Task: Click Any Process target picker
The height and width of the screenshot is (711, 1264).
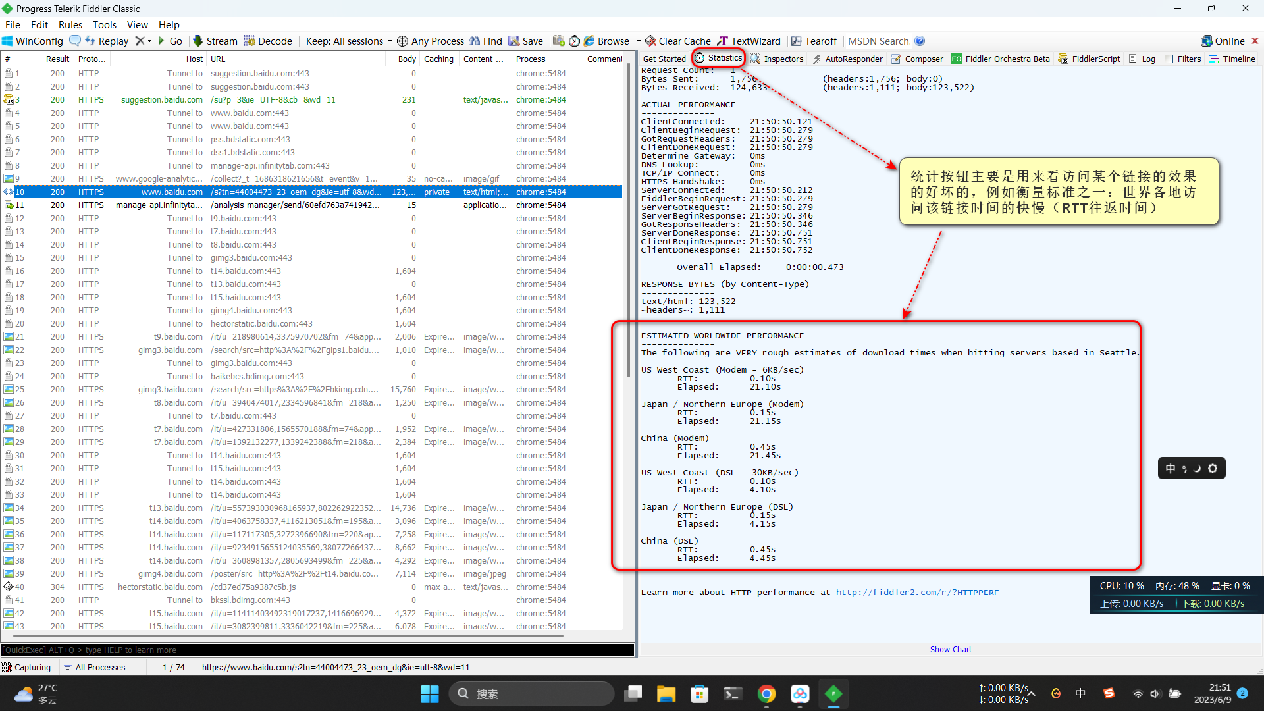Action: pos(431,41)
